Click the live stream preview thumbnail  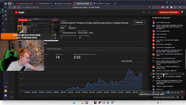point(38,29)
